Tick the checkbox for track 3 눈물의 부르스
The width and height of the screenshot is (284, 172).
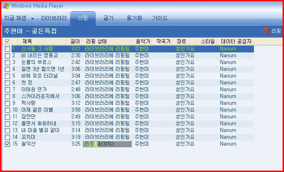point(7,62)
